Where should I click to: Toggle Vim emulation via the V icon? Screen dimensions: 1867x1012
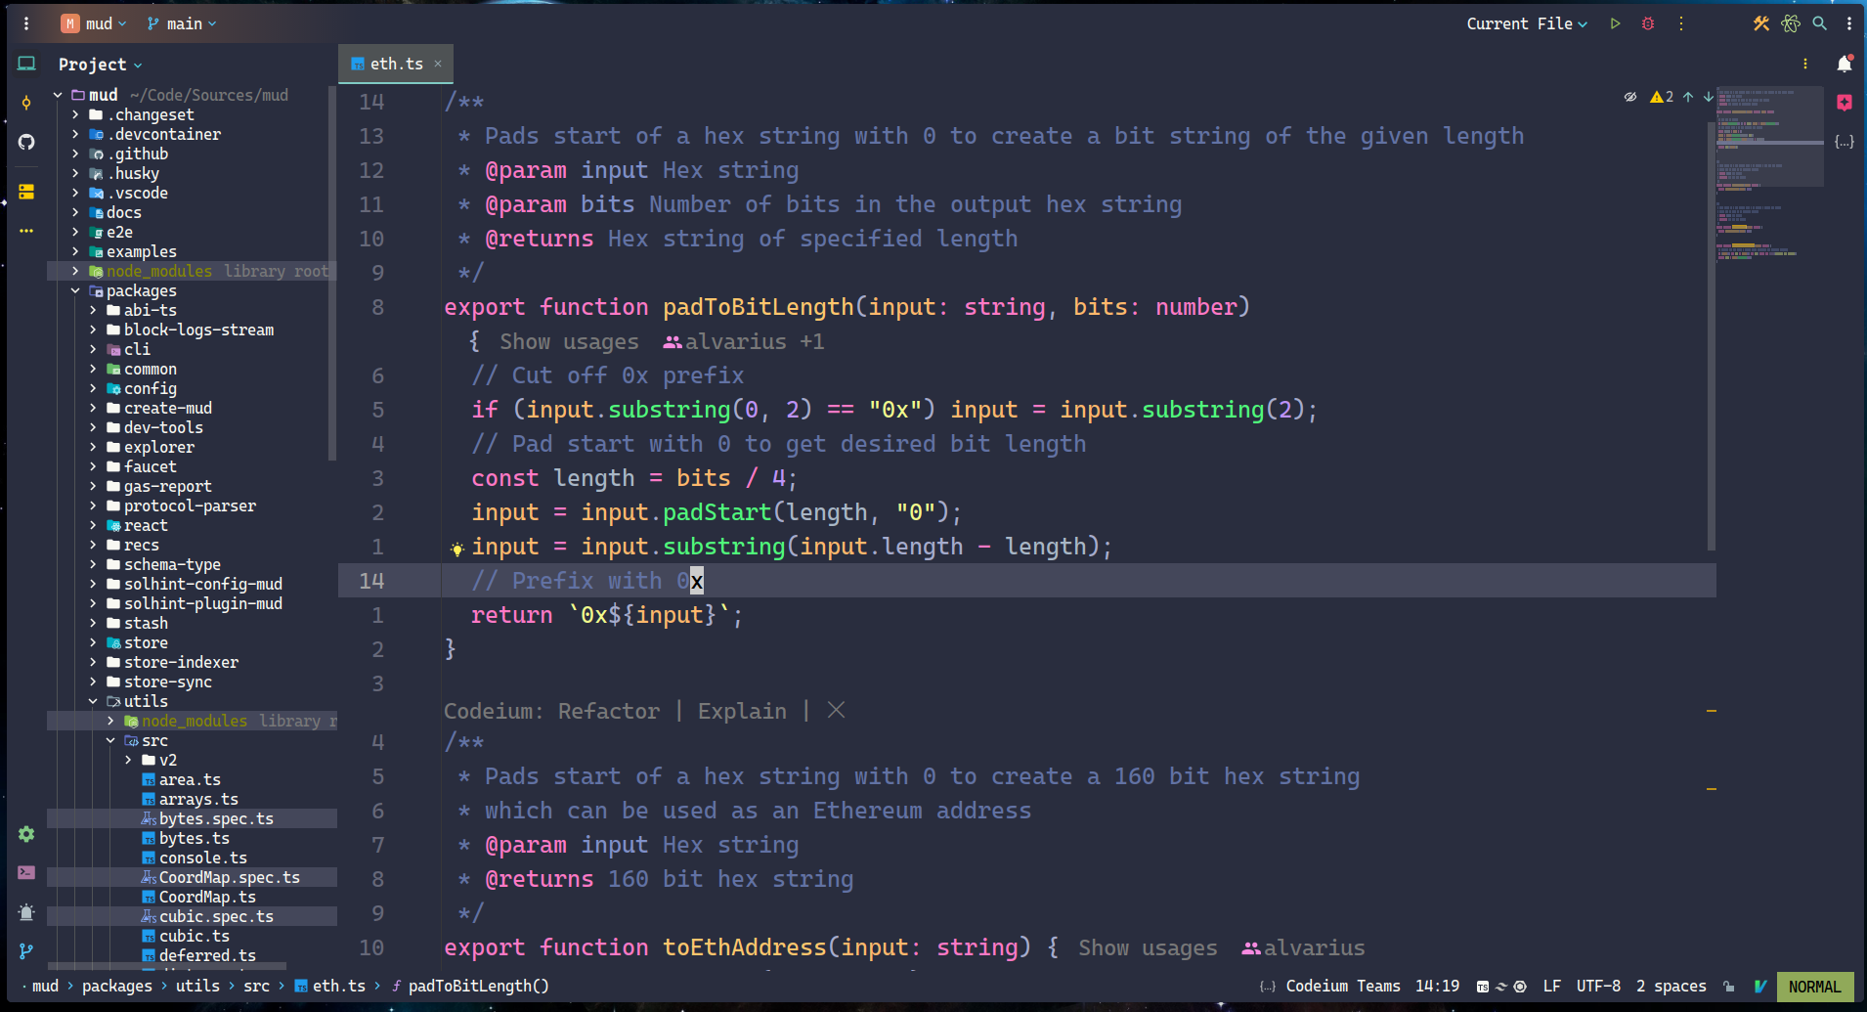(1760, 987)
